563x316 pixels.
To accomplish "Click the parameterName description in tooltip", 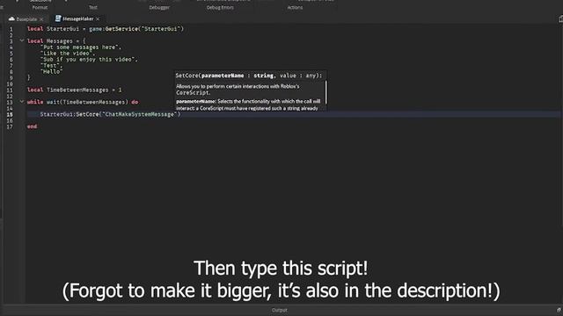I will [248, 104].
